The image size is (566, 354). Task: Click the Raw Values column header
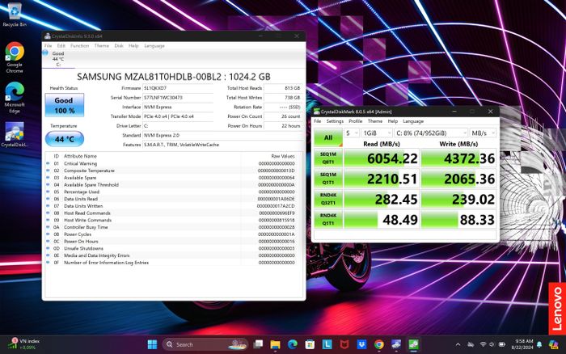[283, 156]
